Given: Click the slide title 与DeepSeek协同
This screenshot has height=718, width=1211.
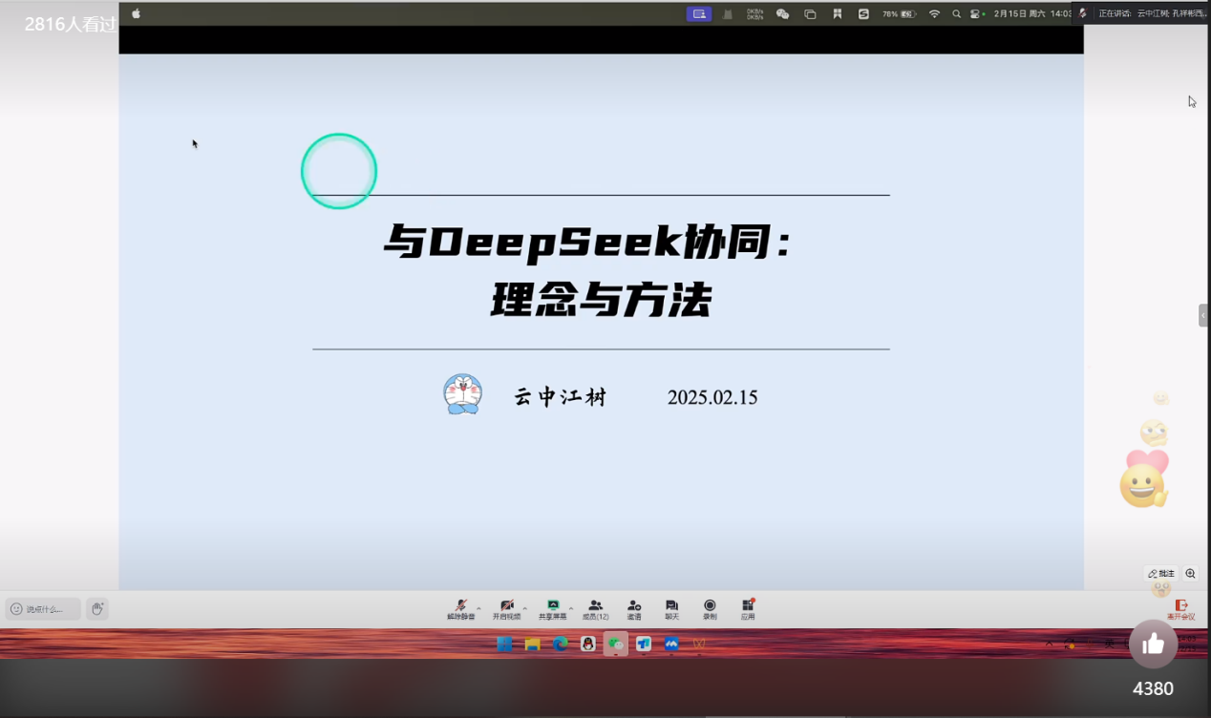Looking at the screenshot, I should (x=588, y=243).
